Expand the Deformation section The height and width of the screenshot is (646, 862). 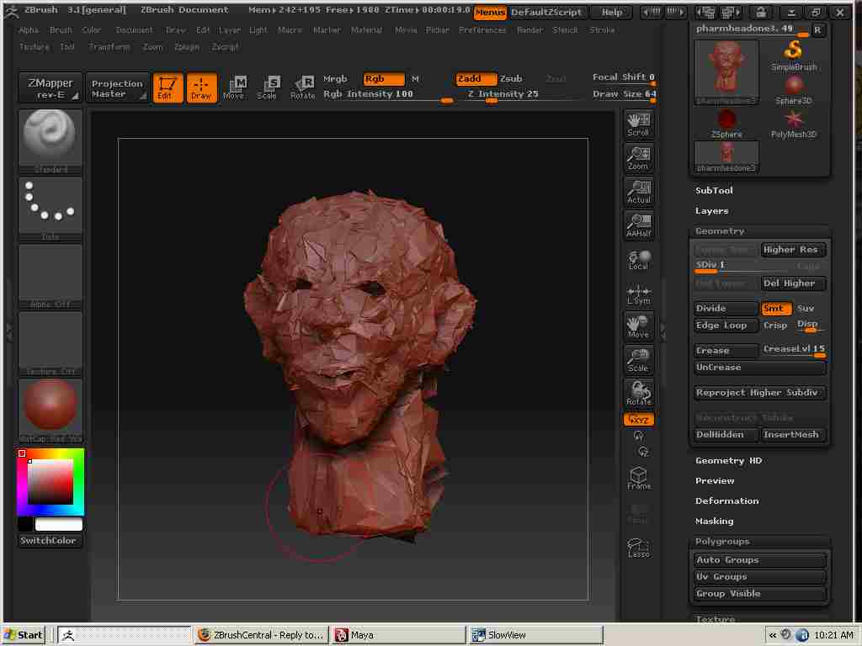click(x=726, y=501)
